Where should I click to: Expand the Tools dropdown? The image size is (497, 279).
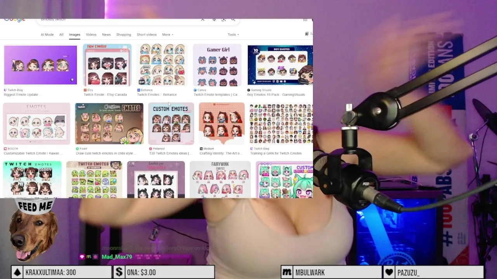coord(233,34)
